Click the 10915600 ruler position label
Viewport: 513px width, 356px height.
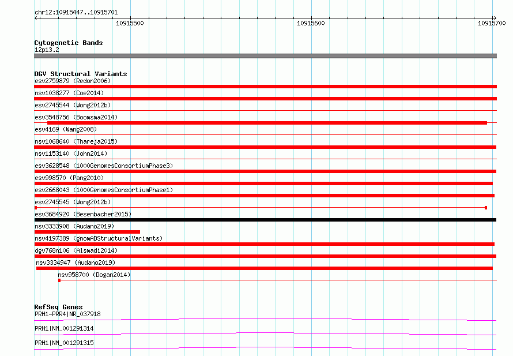pos(311,23)
